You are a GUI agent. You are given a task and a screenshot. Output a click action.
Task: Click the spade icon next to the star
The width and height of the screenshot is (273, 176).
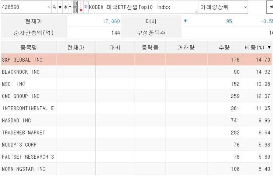65,7
